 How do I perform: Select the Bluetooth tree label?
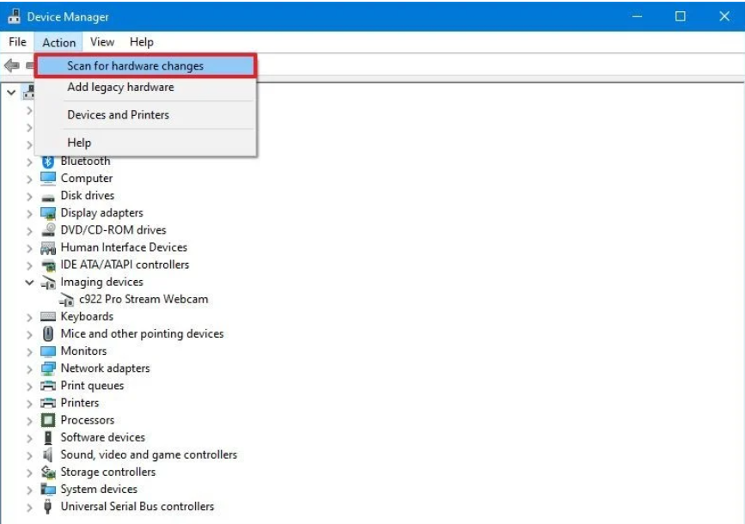point(85,161)
